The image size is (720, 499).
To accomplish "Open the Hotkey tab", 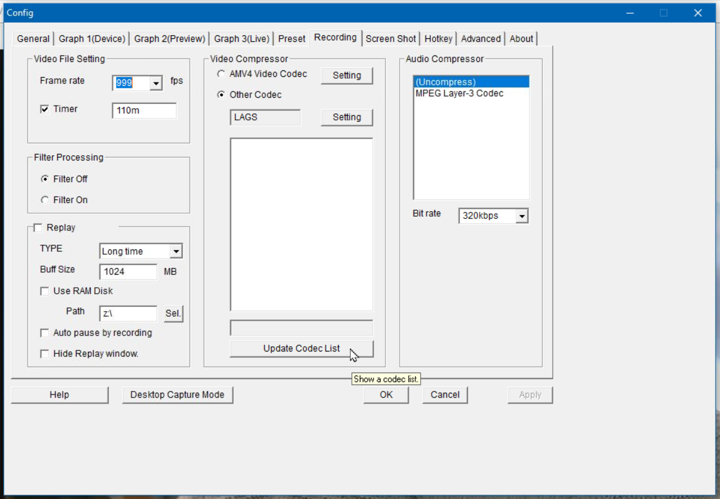I will pos(438,39).
